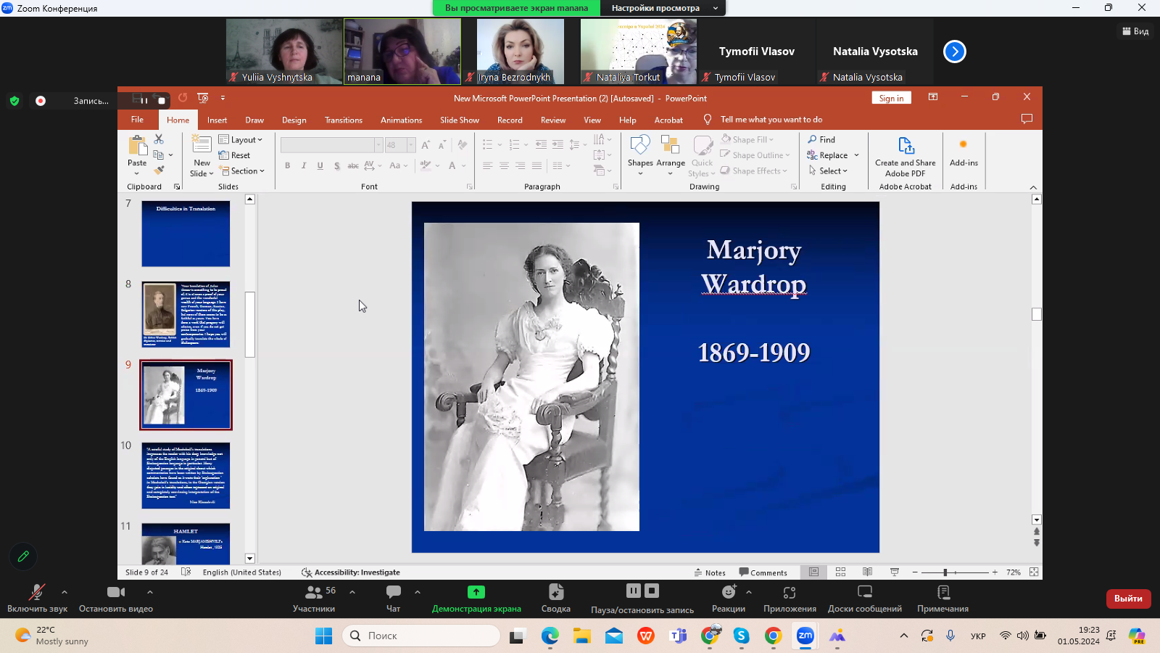
Task: Open the Zoom Apps icon
Action: coord(790,593)
